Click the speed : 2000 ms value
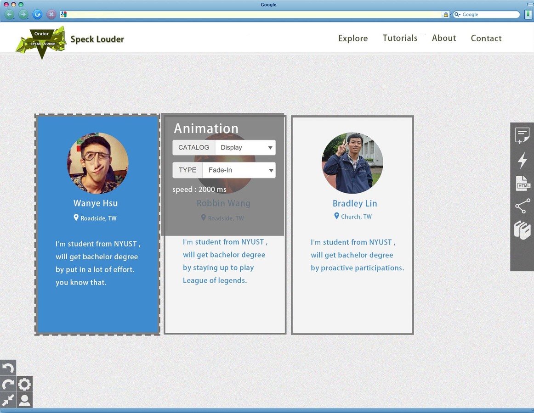This screenshot has height=413, width=534. (199, 190)
